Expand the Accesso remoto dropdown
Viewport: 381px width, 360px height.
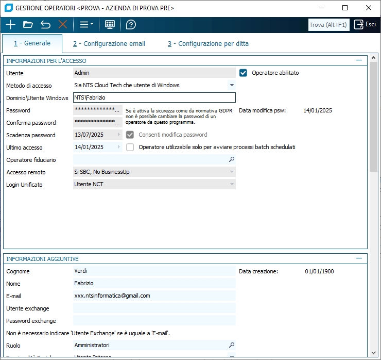click(x=232, y=172)
